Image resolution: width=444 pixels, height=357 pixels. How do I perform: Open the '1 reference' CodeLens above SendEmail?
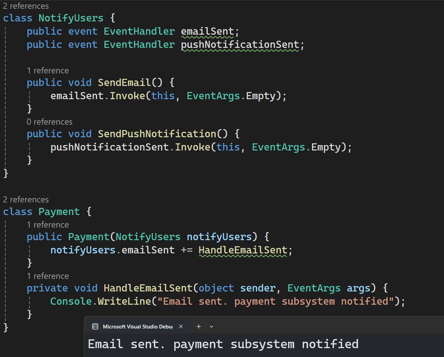48,70
